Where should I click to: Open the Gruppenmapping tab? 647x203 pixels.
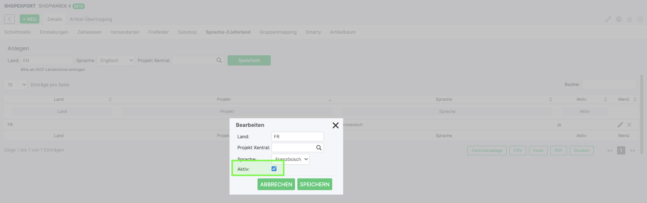[278, 32]
